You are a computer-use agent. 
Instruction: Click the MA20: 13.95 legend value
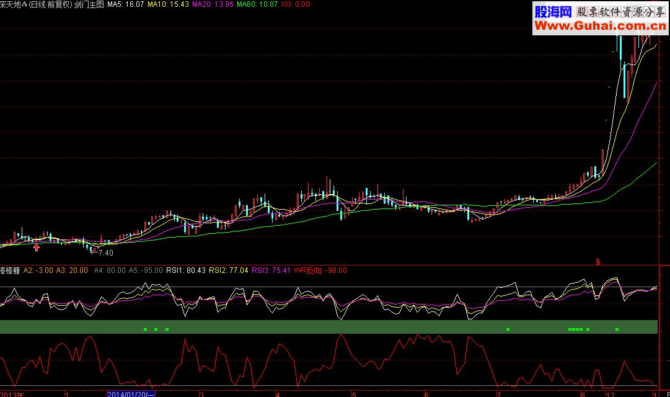[213, 4]
